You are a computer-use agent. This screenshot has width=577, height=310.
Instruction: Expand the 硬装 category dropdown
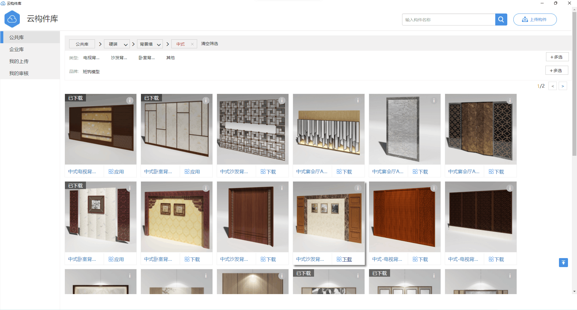click(x=117, y=44)
